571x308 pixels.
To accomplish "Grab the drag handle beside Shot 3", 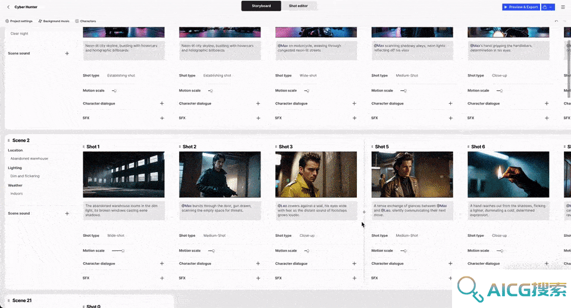I will (276, 147).
